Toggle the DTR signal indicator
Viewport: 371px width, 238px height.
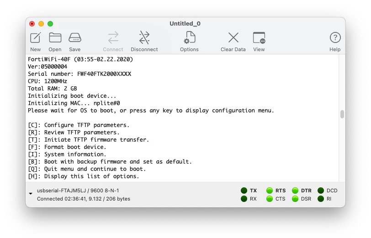pyautogui.click(x=295, y=190)
